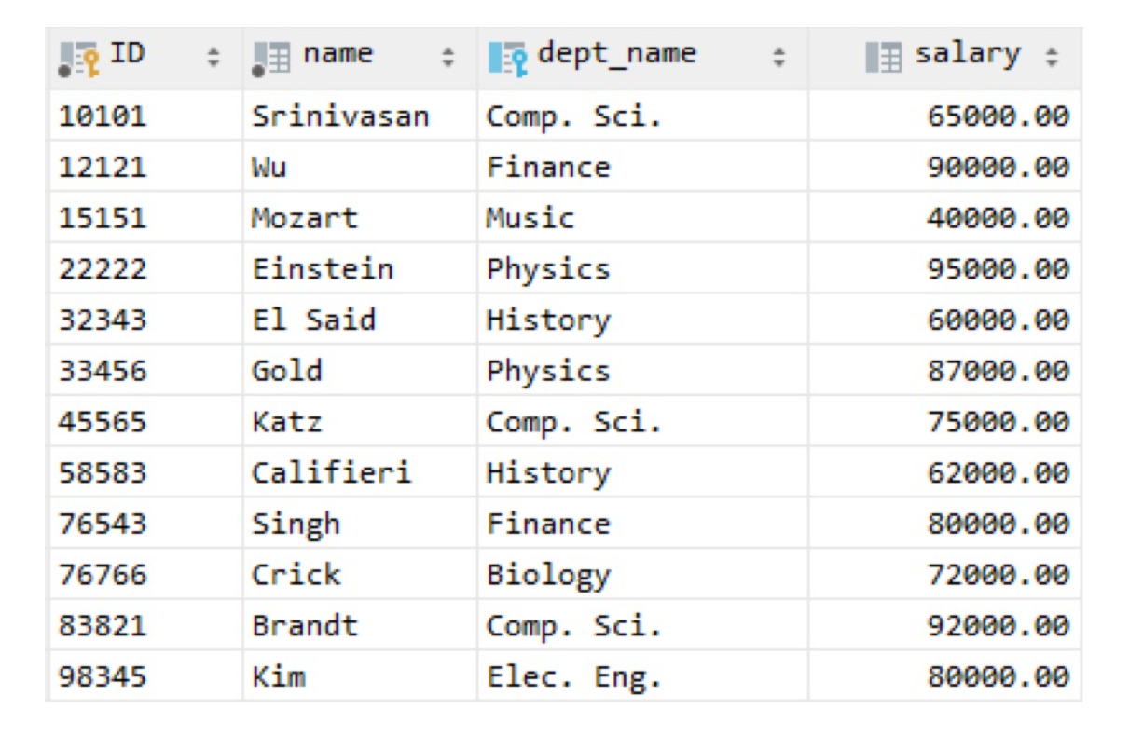Select the 80000.00 salary in Singh row

[945, 523]
